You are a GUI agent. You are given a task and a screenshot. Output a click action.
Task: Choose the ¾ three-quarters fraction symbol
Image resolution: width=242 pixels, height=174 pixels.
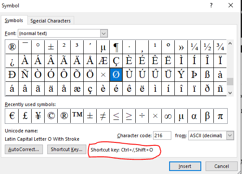coord(220,47)
